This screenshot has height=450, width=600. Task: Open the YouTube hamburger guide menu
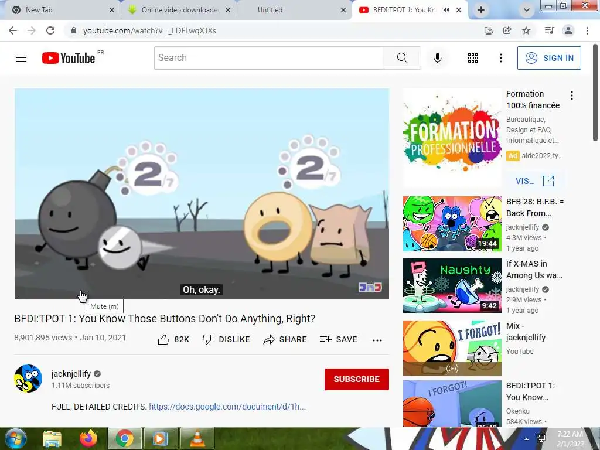point(21,58)
